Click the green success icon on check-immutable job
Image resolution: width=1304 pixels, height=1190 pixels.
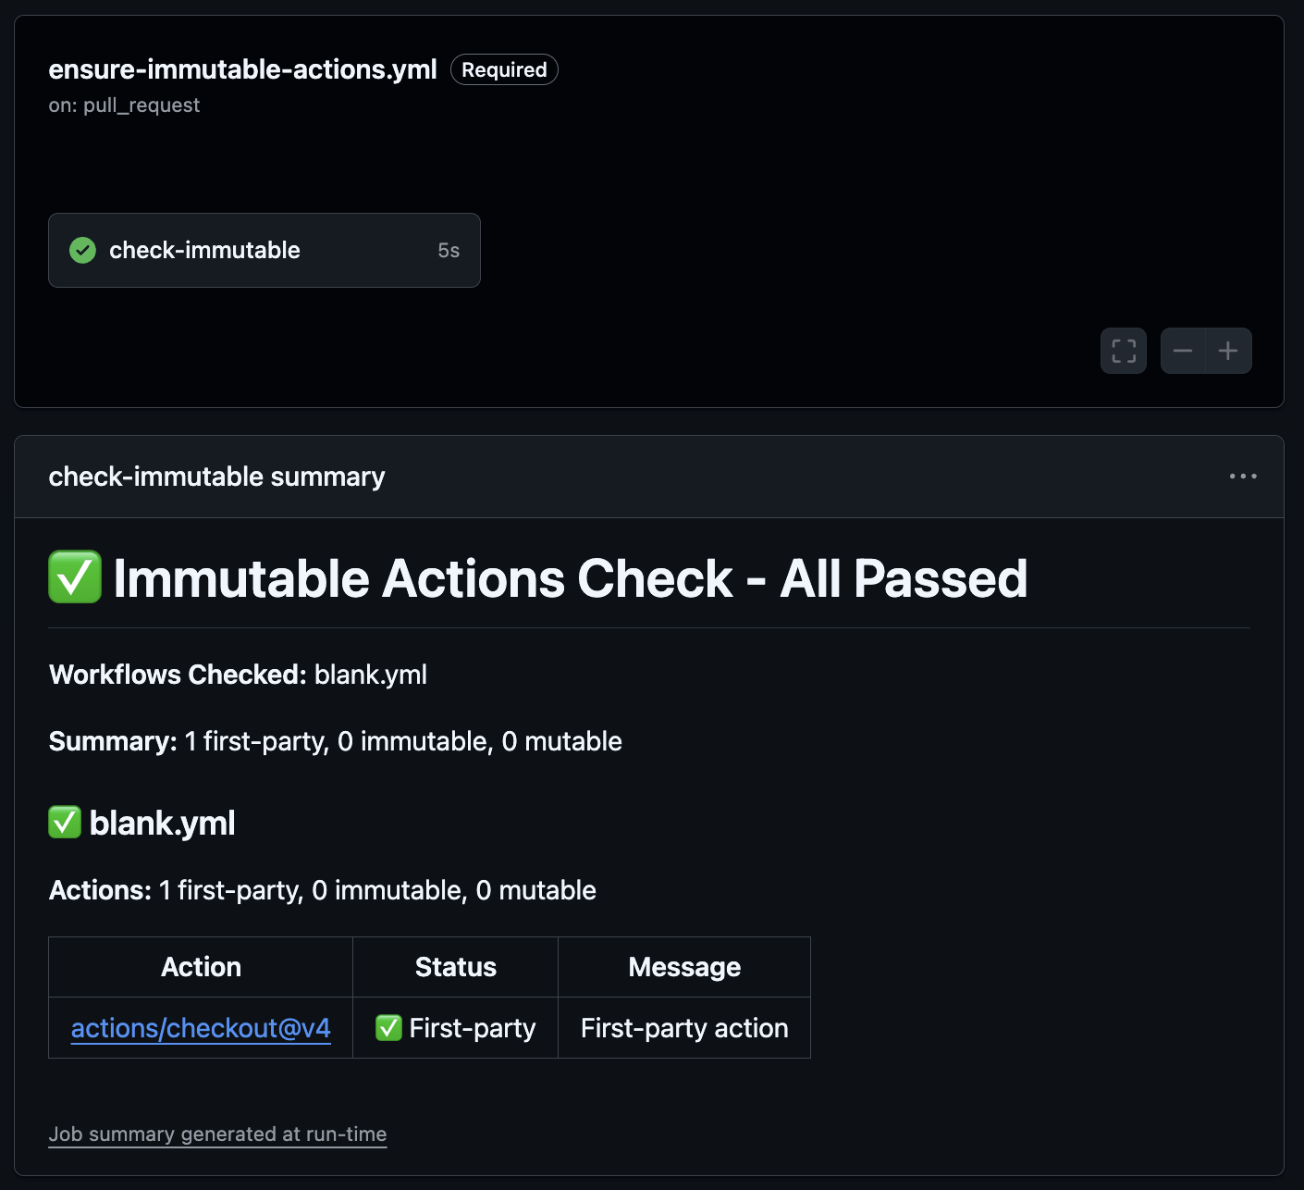coord(83,250)
